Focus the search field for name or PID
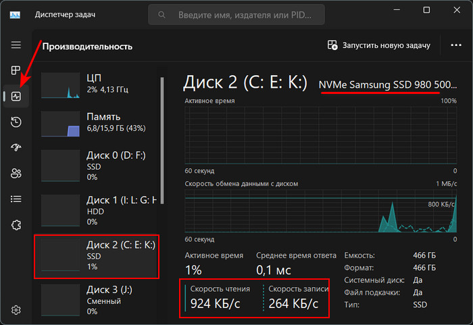 pos(236,15)
